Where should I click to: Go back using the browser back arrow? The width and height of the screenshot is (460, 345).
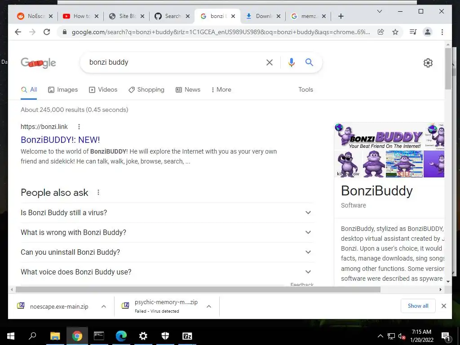tap(18, 32)
